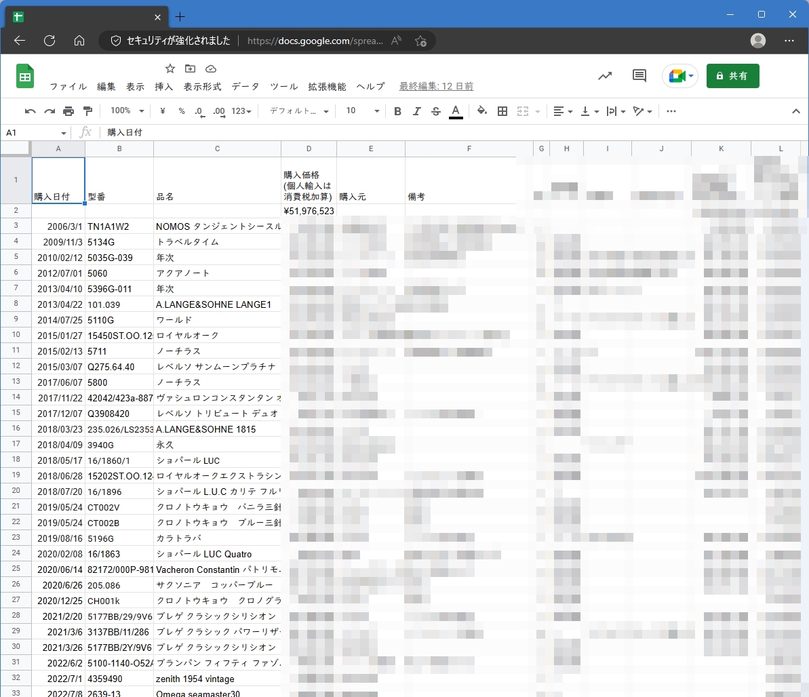Toggle bold formatting
Screen dimensions: 809x697
click(x=397, y=111)
